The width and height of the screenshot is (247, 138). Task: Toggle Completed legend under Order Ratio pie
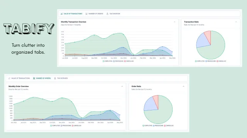point(147,126)
